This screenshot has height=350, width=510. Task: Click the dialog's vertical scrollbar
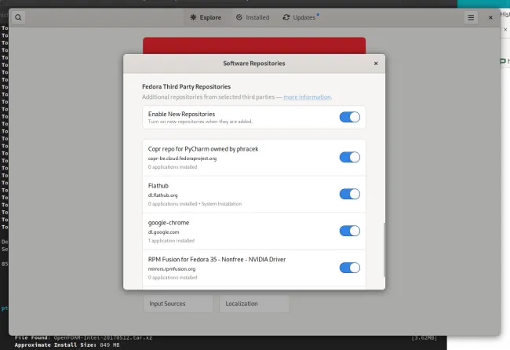(384, 250)
